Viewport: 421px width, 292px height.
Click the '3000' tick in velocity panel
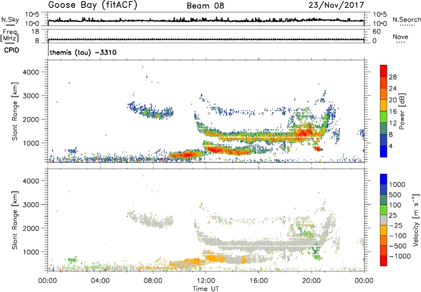(31, 205)
